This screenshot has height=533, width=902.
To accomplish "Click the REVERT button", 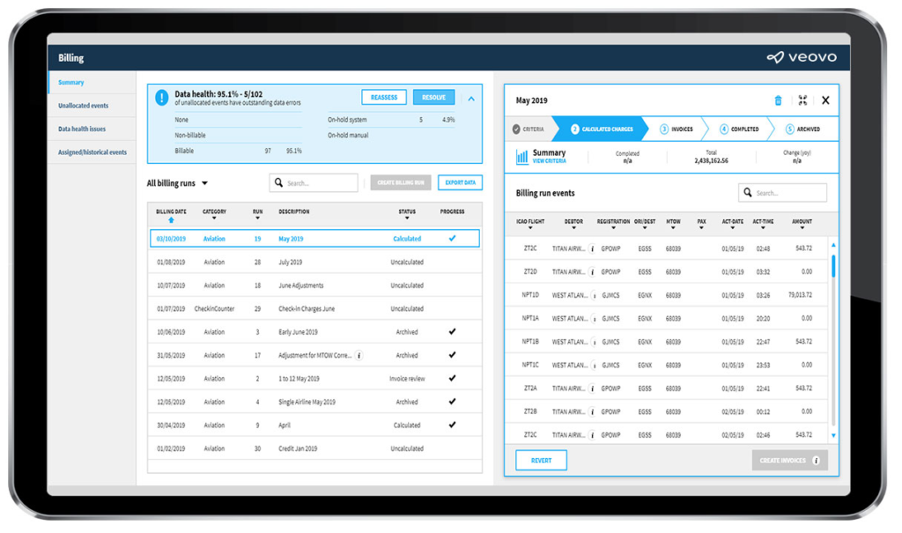I will (541, 460).
